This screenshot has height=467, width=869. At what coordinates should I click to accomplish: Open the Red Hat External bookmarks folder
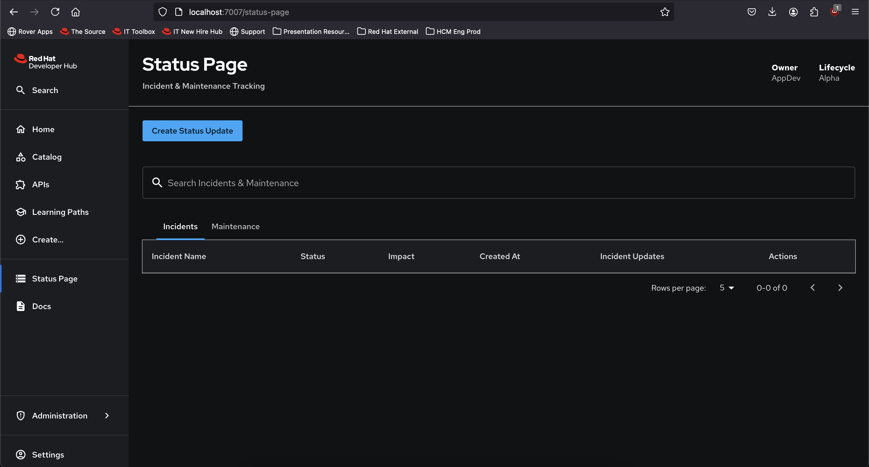coord(387,31)
